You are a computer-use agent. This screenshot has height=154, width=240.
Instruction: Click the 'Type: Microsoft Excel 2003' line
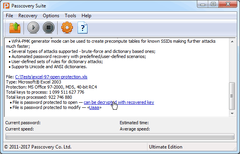click(33, 82)
